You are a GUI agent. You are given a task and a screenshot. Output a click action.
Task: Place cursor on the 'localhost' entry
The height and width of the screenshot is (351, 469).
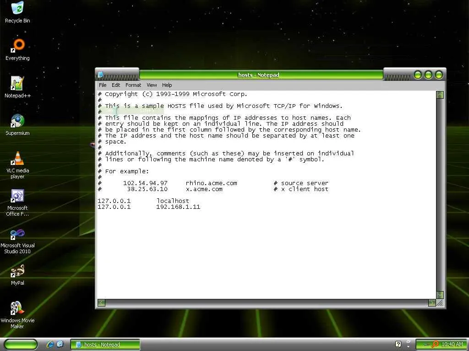click(173, 201)
